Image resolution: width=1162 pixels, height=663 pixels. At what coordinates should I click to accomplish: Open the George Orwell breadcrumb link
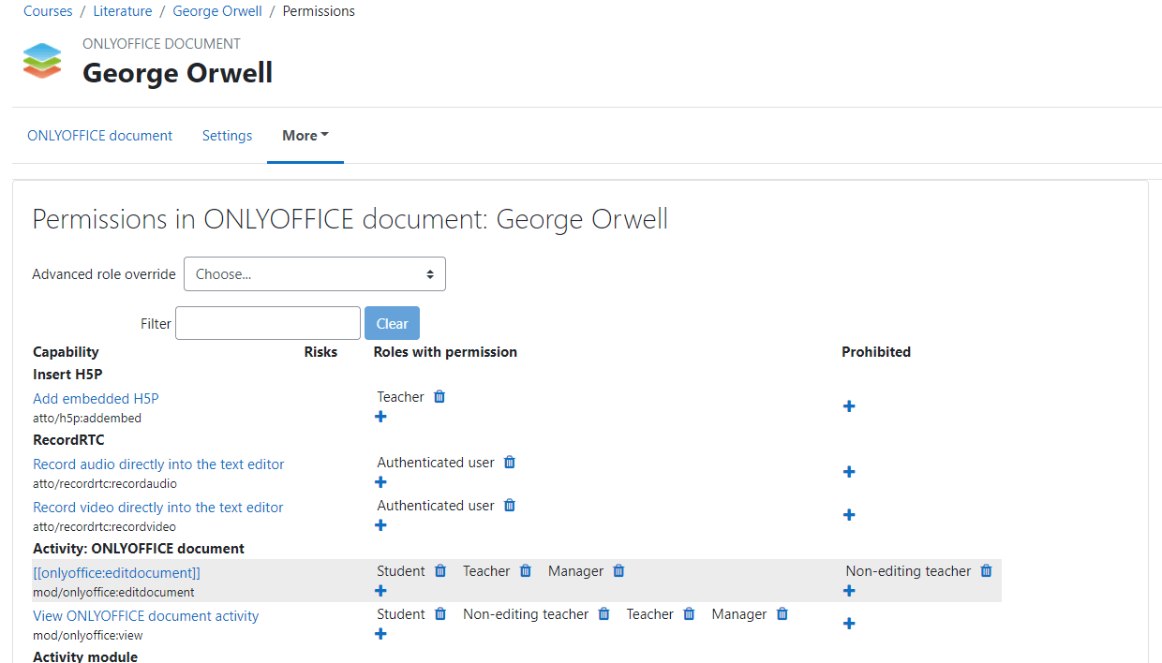217,11
